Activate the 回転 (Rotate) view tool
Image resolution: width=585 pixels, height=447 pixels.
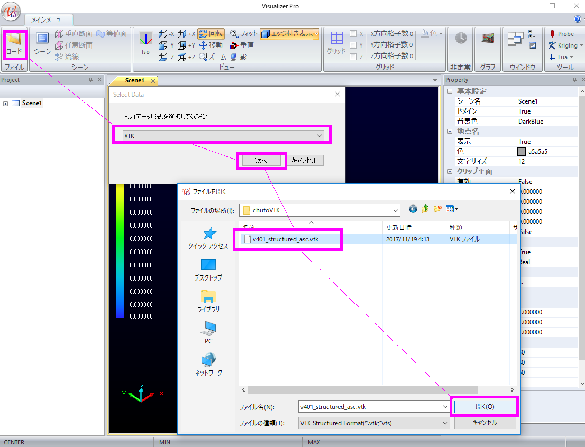coord(211,34)
